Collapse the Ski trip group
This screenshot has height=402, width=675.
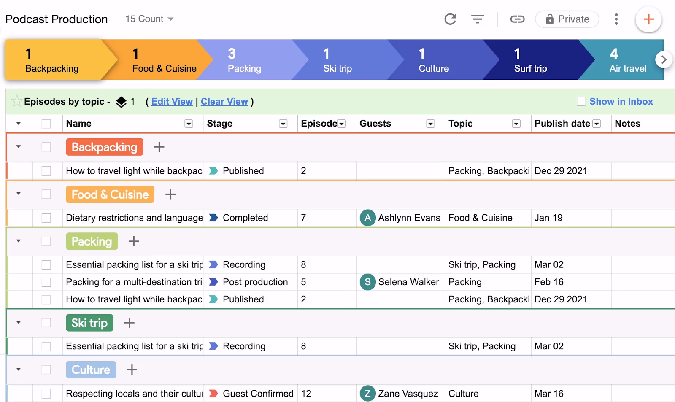19,323
